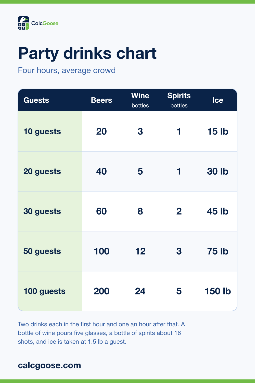Viewport: 255px width, 383px height.
Task: Click the footnote paragraph about drink assumptions
Action: [101, 333]
